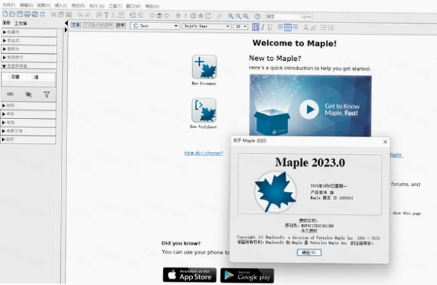Click the filter funnel icon in variable manager

47,95
